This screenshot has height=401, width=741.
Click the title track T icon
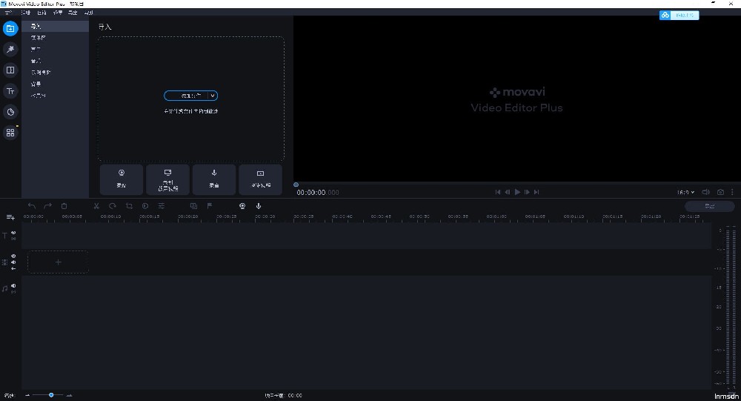tap(4, 236)
